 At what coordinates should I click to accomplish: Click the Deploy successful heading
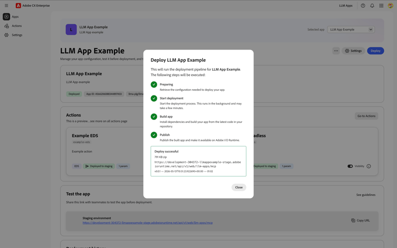click(166, 151)
